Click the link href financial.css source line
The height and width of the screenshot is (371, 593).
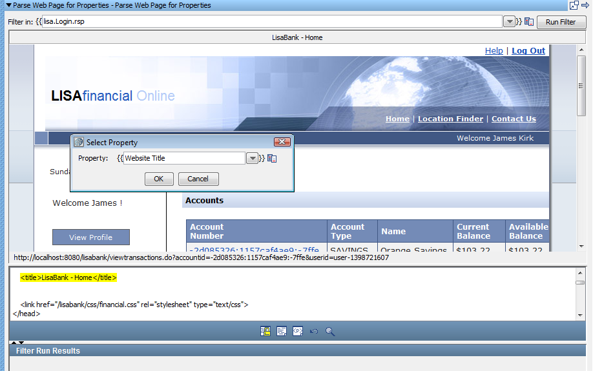click(x=134, y=305)
